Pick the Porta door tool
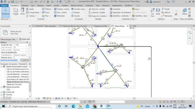 [x=23, y=12]
